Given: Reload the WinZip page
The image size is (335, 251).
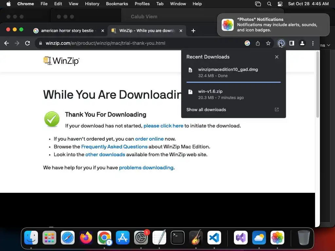Looking at the screenshot, I should 27,43.
